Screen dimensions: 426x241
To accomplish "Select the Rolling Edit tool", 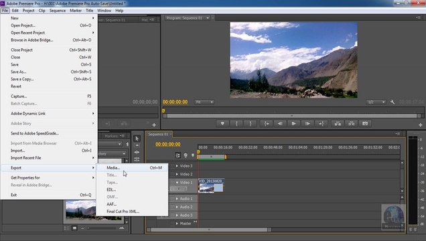I will tap(137, 159).
